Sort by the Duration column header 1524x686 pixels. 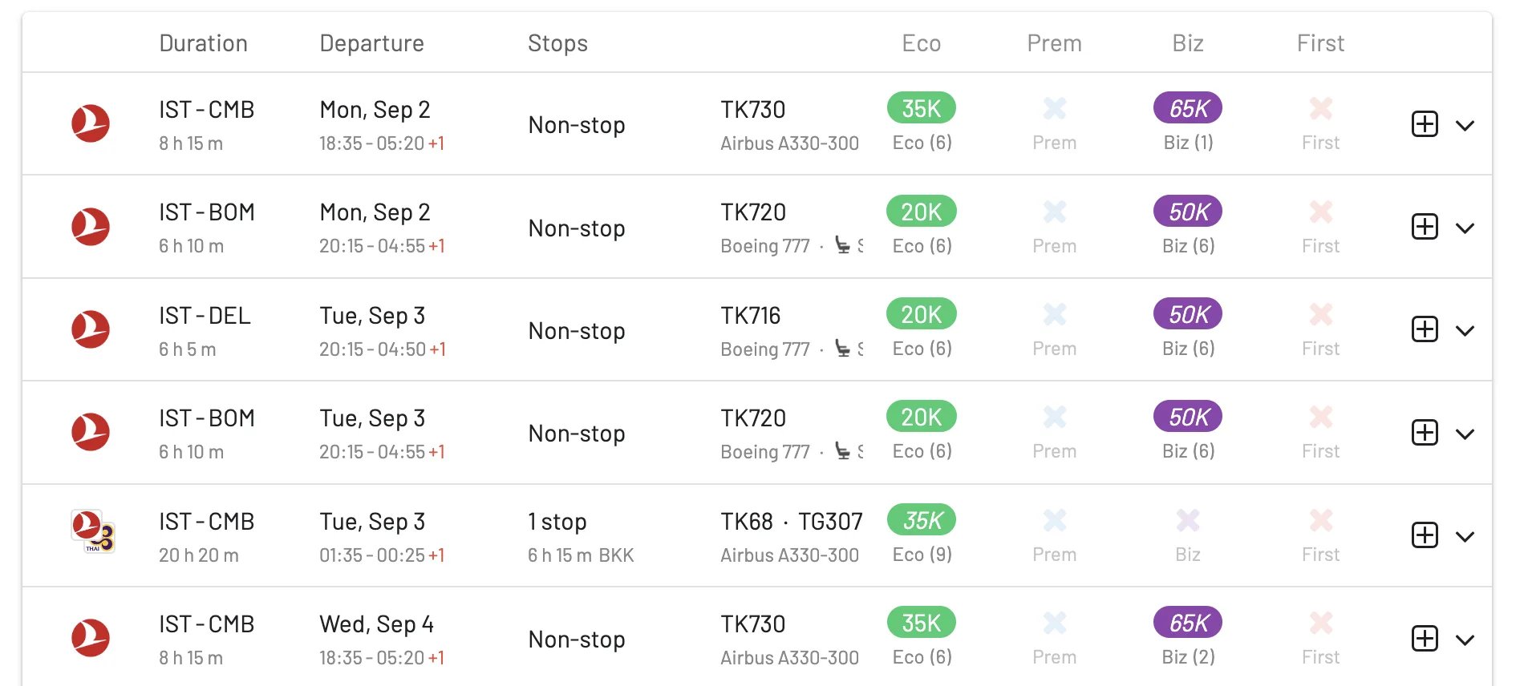(x=204, y=43)
